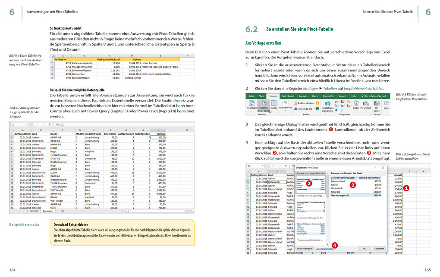This screenshot has height=277, width=440.
Task: Insert a scatter chart from the Diagramme group
Action: [x=343, y=110]
